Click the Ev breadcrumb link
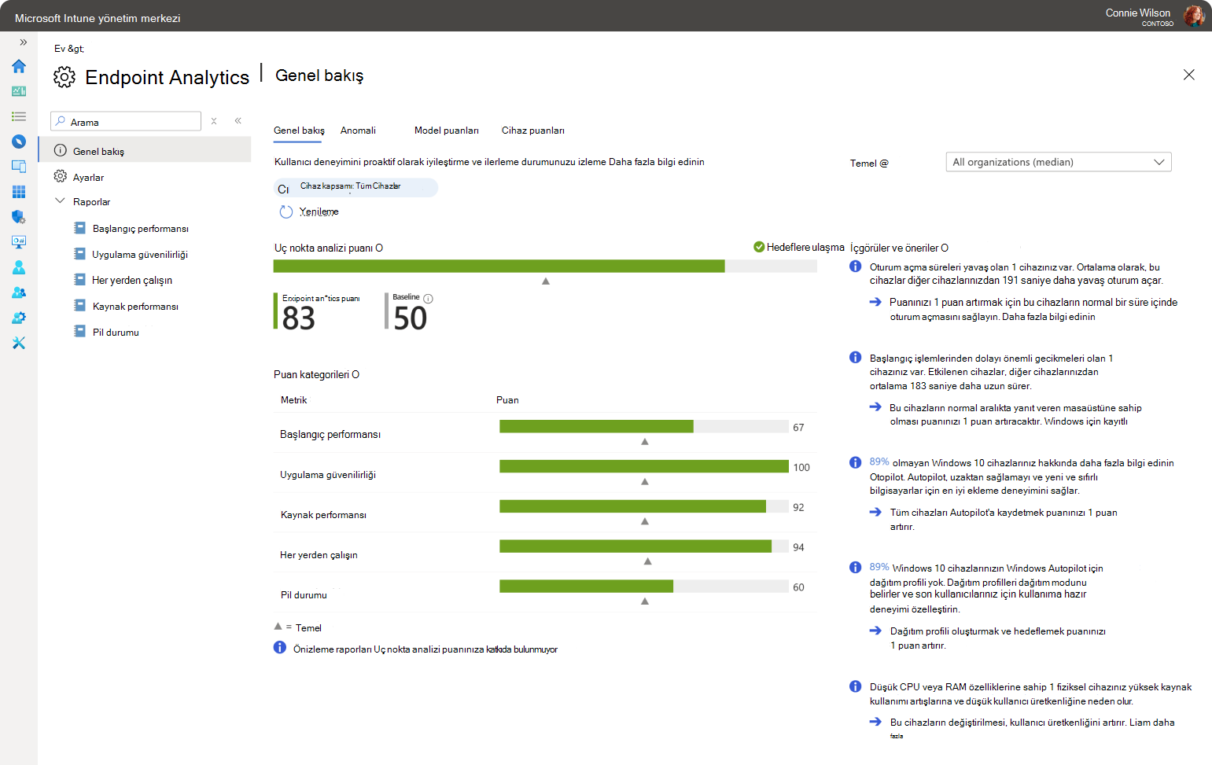Screen dimensions: 1212x765 pos(60,49)
